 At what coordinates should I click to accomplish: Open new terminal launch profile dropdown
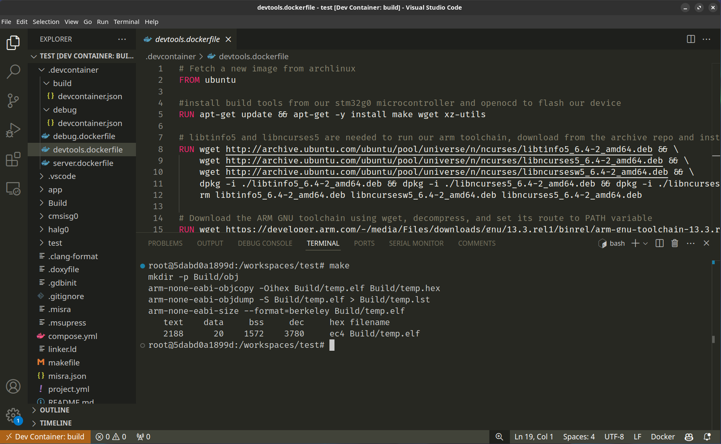point(645,243)
